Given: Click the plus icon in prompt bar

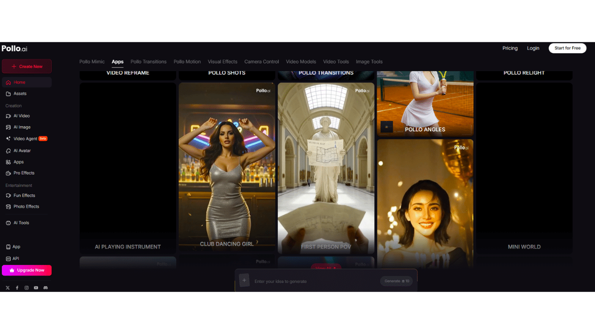Looking at the screenshot, I should (244, 280).
